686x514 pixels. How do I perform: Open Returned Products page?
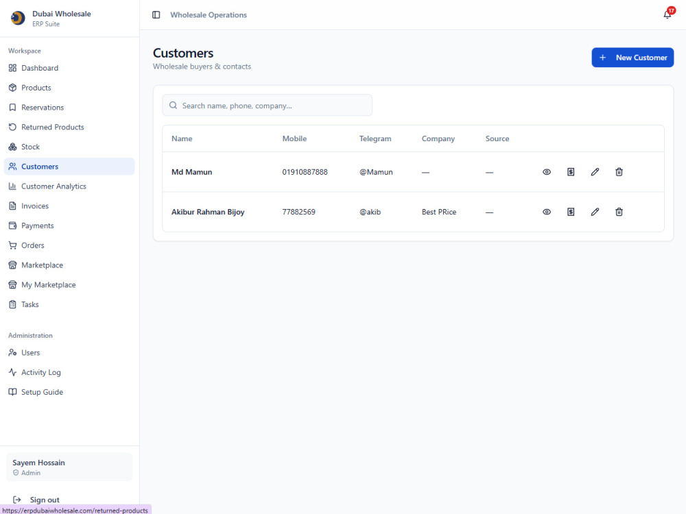point(69,127)
